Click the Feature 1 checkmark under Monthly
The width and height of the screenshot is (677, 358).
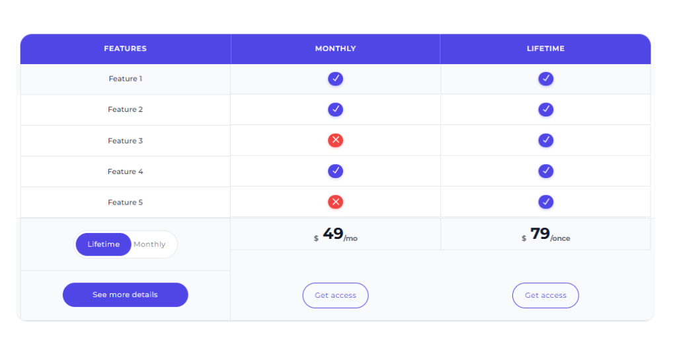click(x=335, y=79)
